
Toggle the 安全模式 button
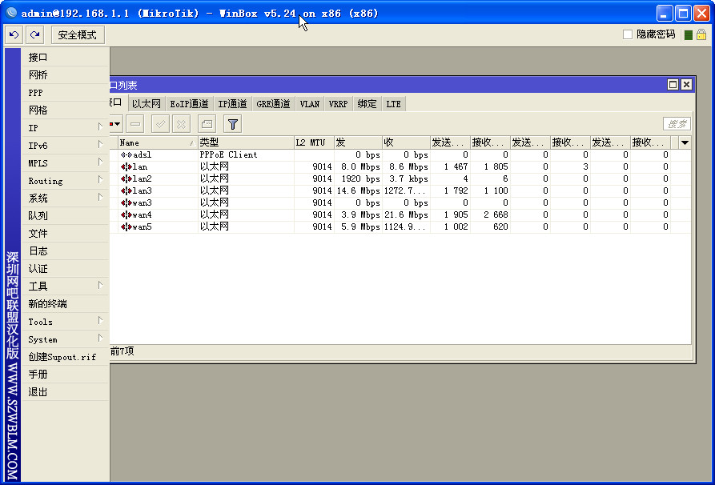pyautogui.click(x=77, y=34)
